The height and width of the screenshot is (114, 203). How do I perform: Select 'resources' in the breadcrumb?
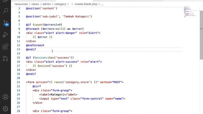(x=21, y=4)
